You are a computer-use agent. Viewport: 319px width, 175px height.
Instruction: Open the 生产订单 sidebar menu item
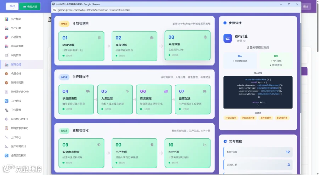click(x=21, y=28)
